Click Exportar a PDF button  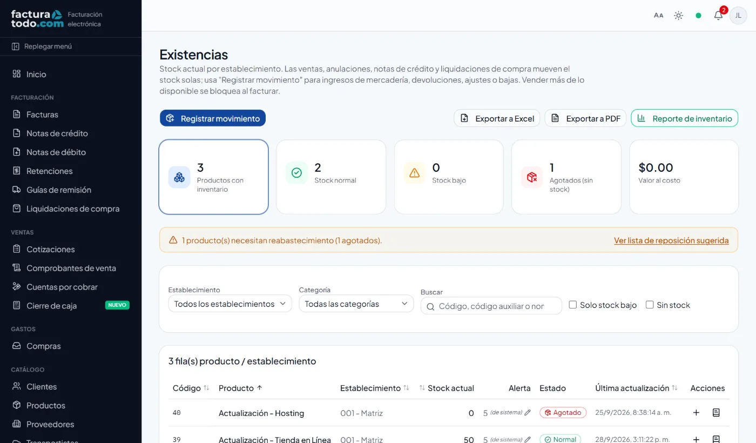coord(585,118)
